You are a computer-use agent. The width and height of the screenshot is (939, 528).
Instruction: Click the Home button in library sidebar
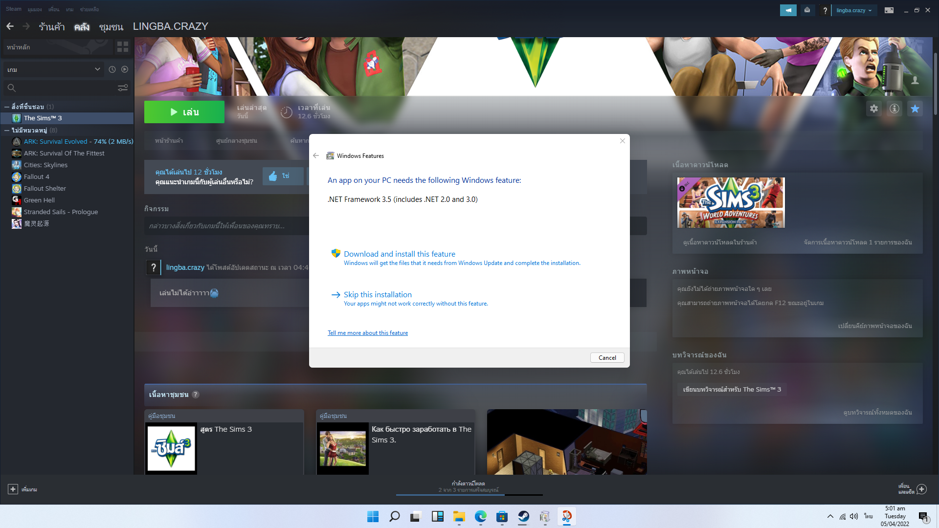point(58,47)
